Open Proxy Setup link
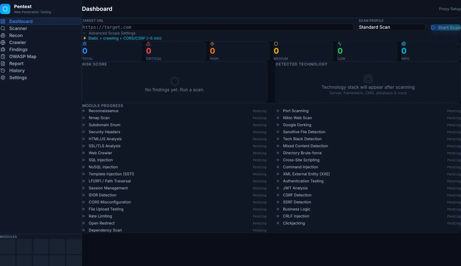 450,9
